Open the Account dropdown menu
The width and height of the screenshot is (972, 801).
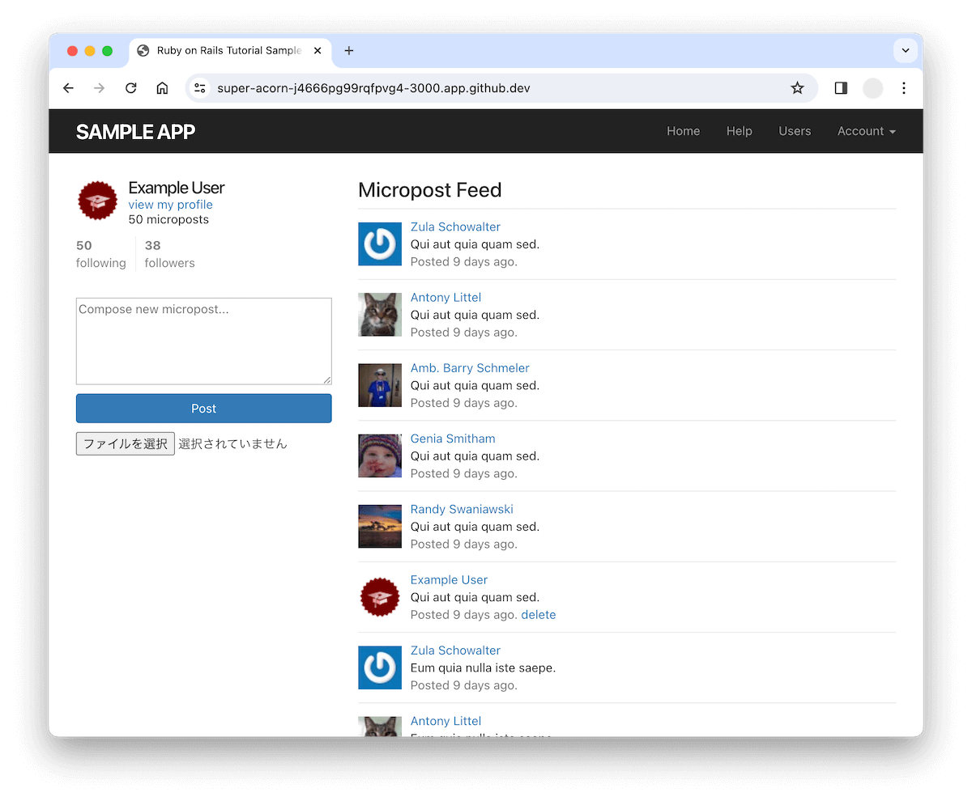(x=867, y=131)
